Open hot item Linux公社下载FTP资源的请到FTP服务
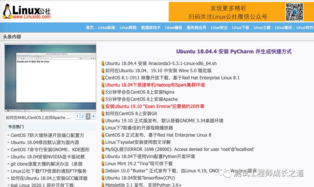Viewport: 314px width, 187px height. coord(49,171)
